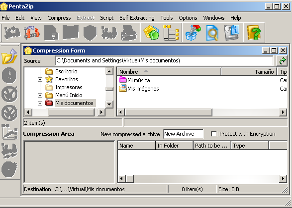Click the green arrow beside Source path
Viewport: 292px width, 208px height.
point(282,61)
